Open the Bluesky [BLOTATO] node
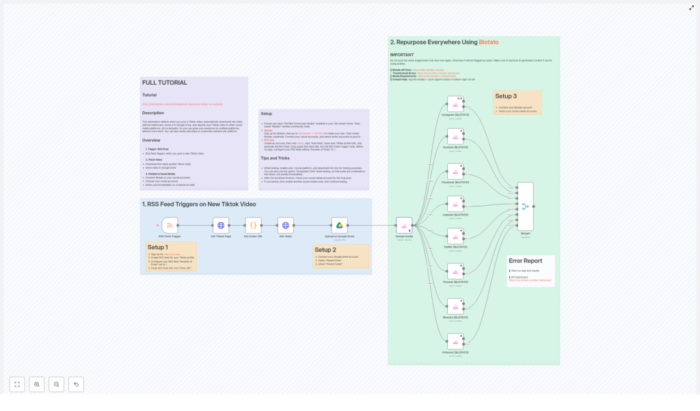Image resolution: width=700 pixels, height=411 pixels. [x=456, y=306]
